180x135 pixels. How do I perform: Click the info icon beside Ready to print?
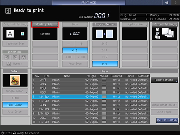(x=8, y=11)
